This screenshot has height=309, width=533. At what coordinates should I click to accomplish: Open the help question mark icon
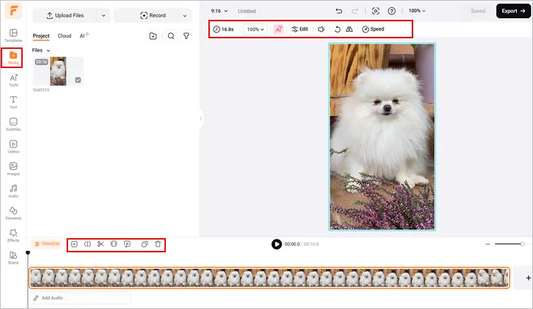(391, 11)
